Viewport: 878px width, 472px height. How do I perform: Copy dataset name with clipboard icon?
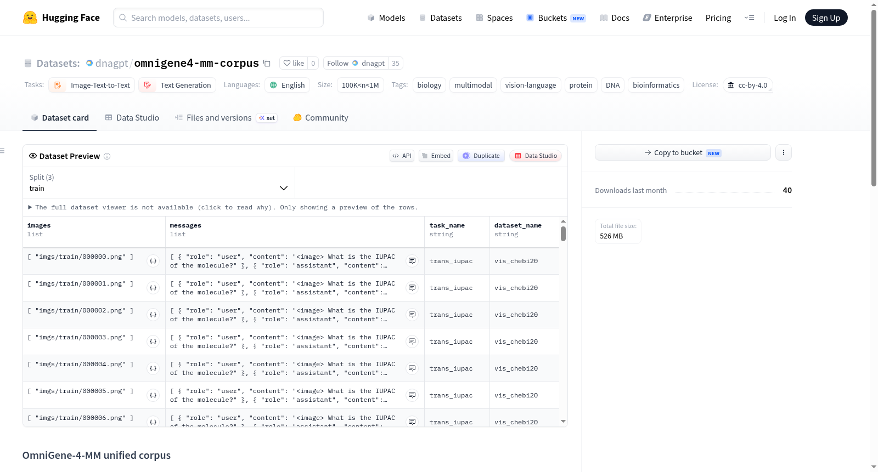click(267, 63)
